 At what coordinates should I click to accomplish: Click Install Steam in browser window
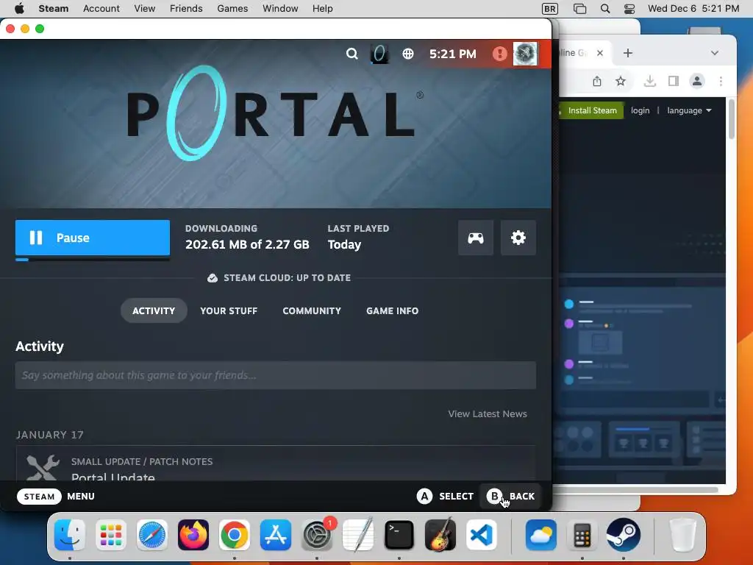pos(592,110)
